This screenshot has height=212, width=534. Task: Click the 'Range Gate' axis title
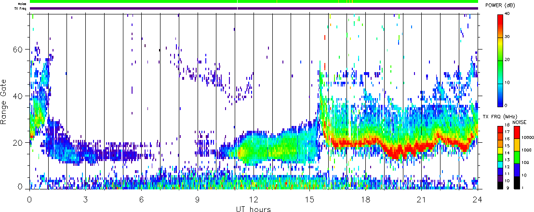click(x=4, y=101)
